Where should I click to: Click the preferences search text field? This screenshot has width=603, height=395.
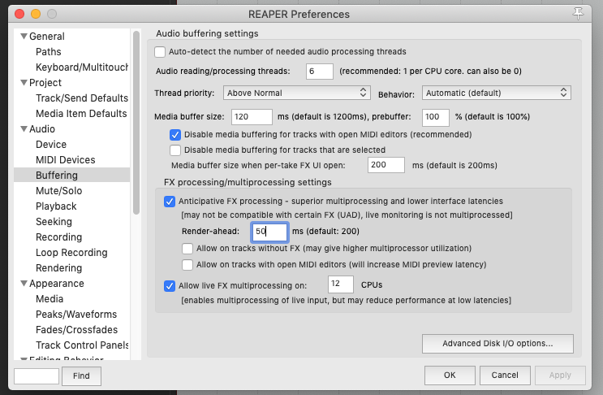click(37, 376)
